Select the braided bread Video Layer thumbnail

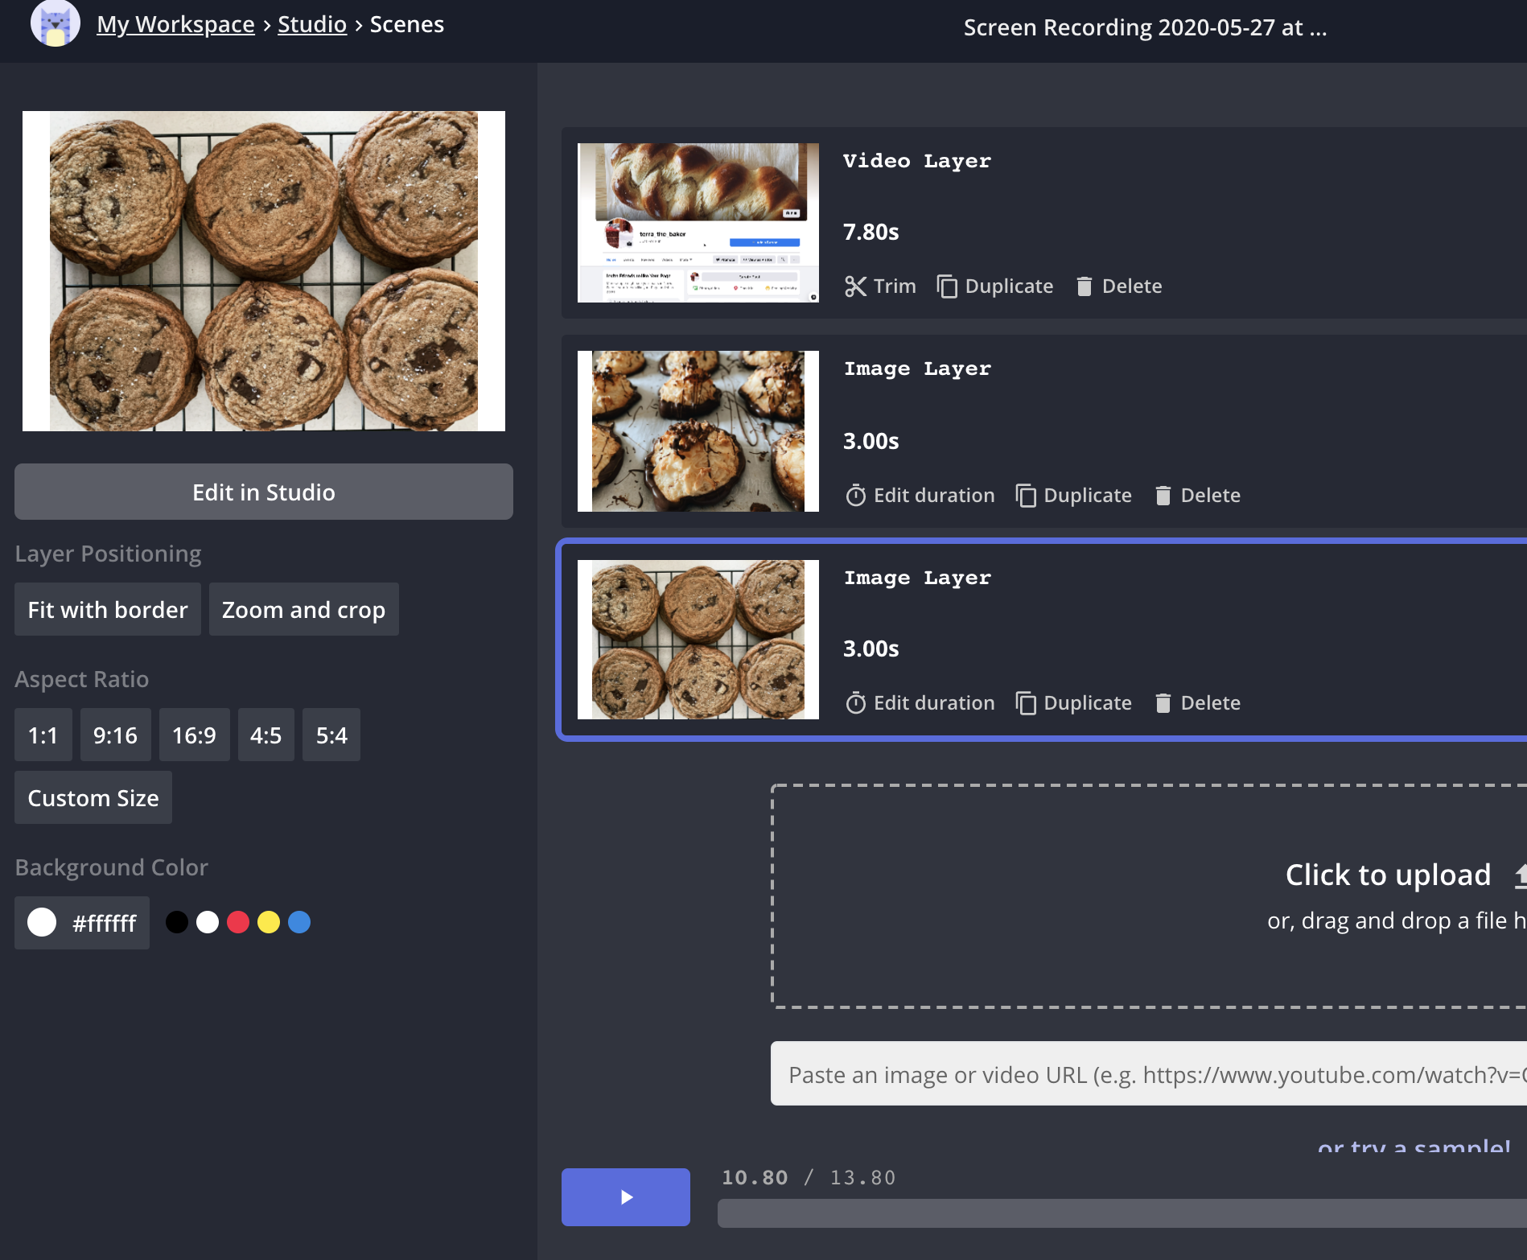[x=698, y=223]
